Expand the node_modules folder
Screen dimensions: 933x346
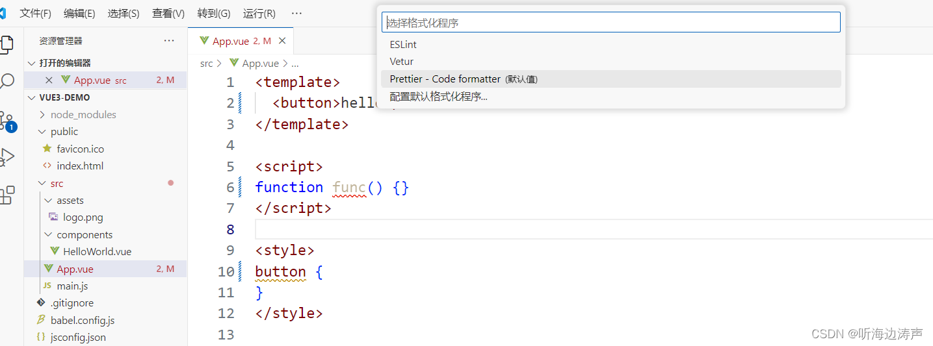click(43, 115)
